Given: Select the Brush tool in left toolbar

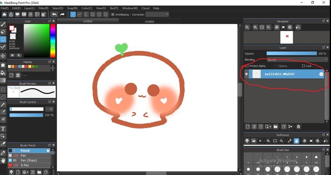Looking at the screenshot, I should coord(3,24).
